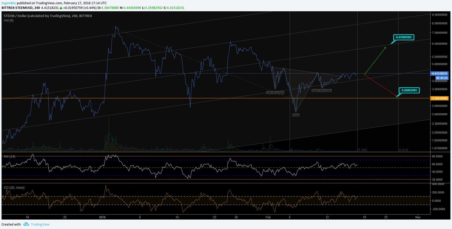Click the RSI 60.0000 scale value
Viewport: 452px width, 229px height.
(437, 164)
